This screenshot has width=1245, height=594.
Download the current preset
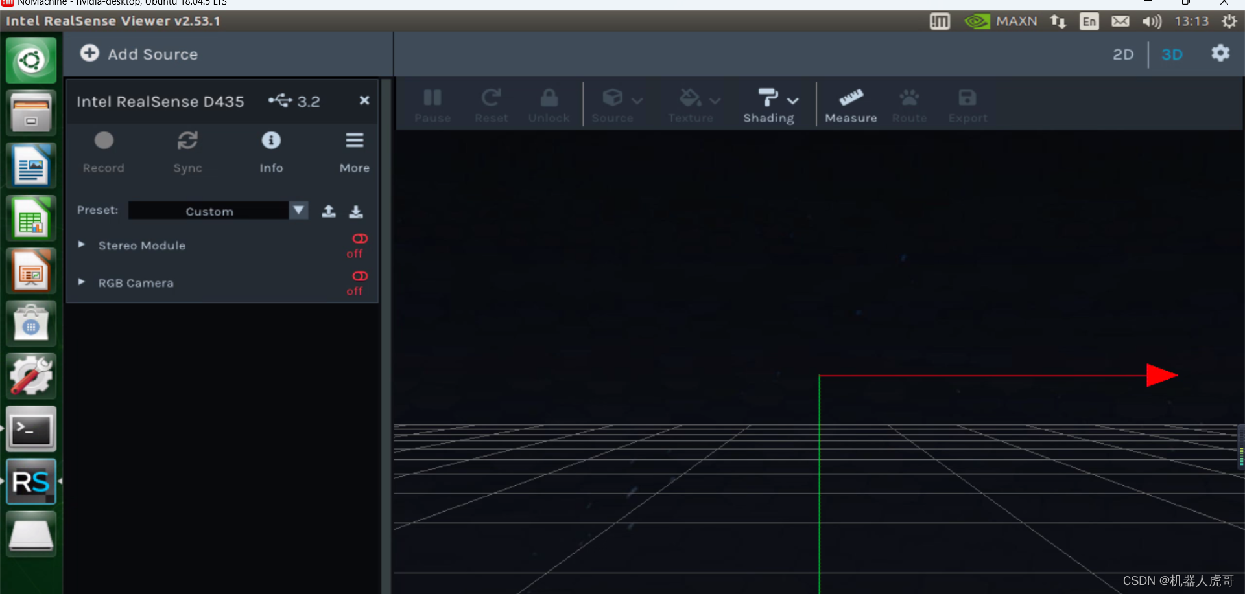coord(356,211)
